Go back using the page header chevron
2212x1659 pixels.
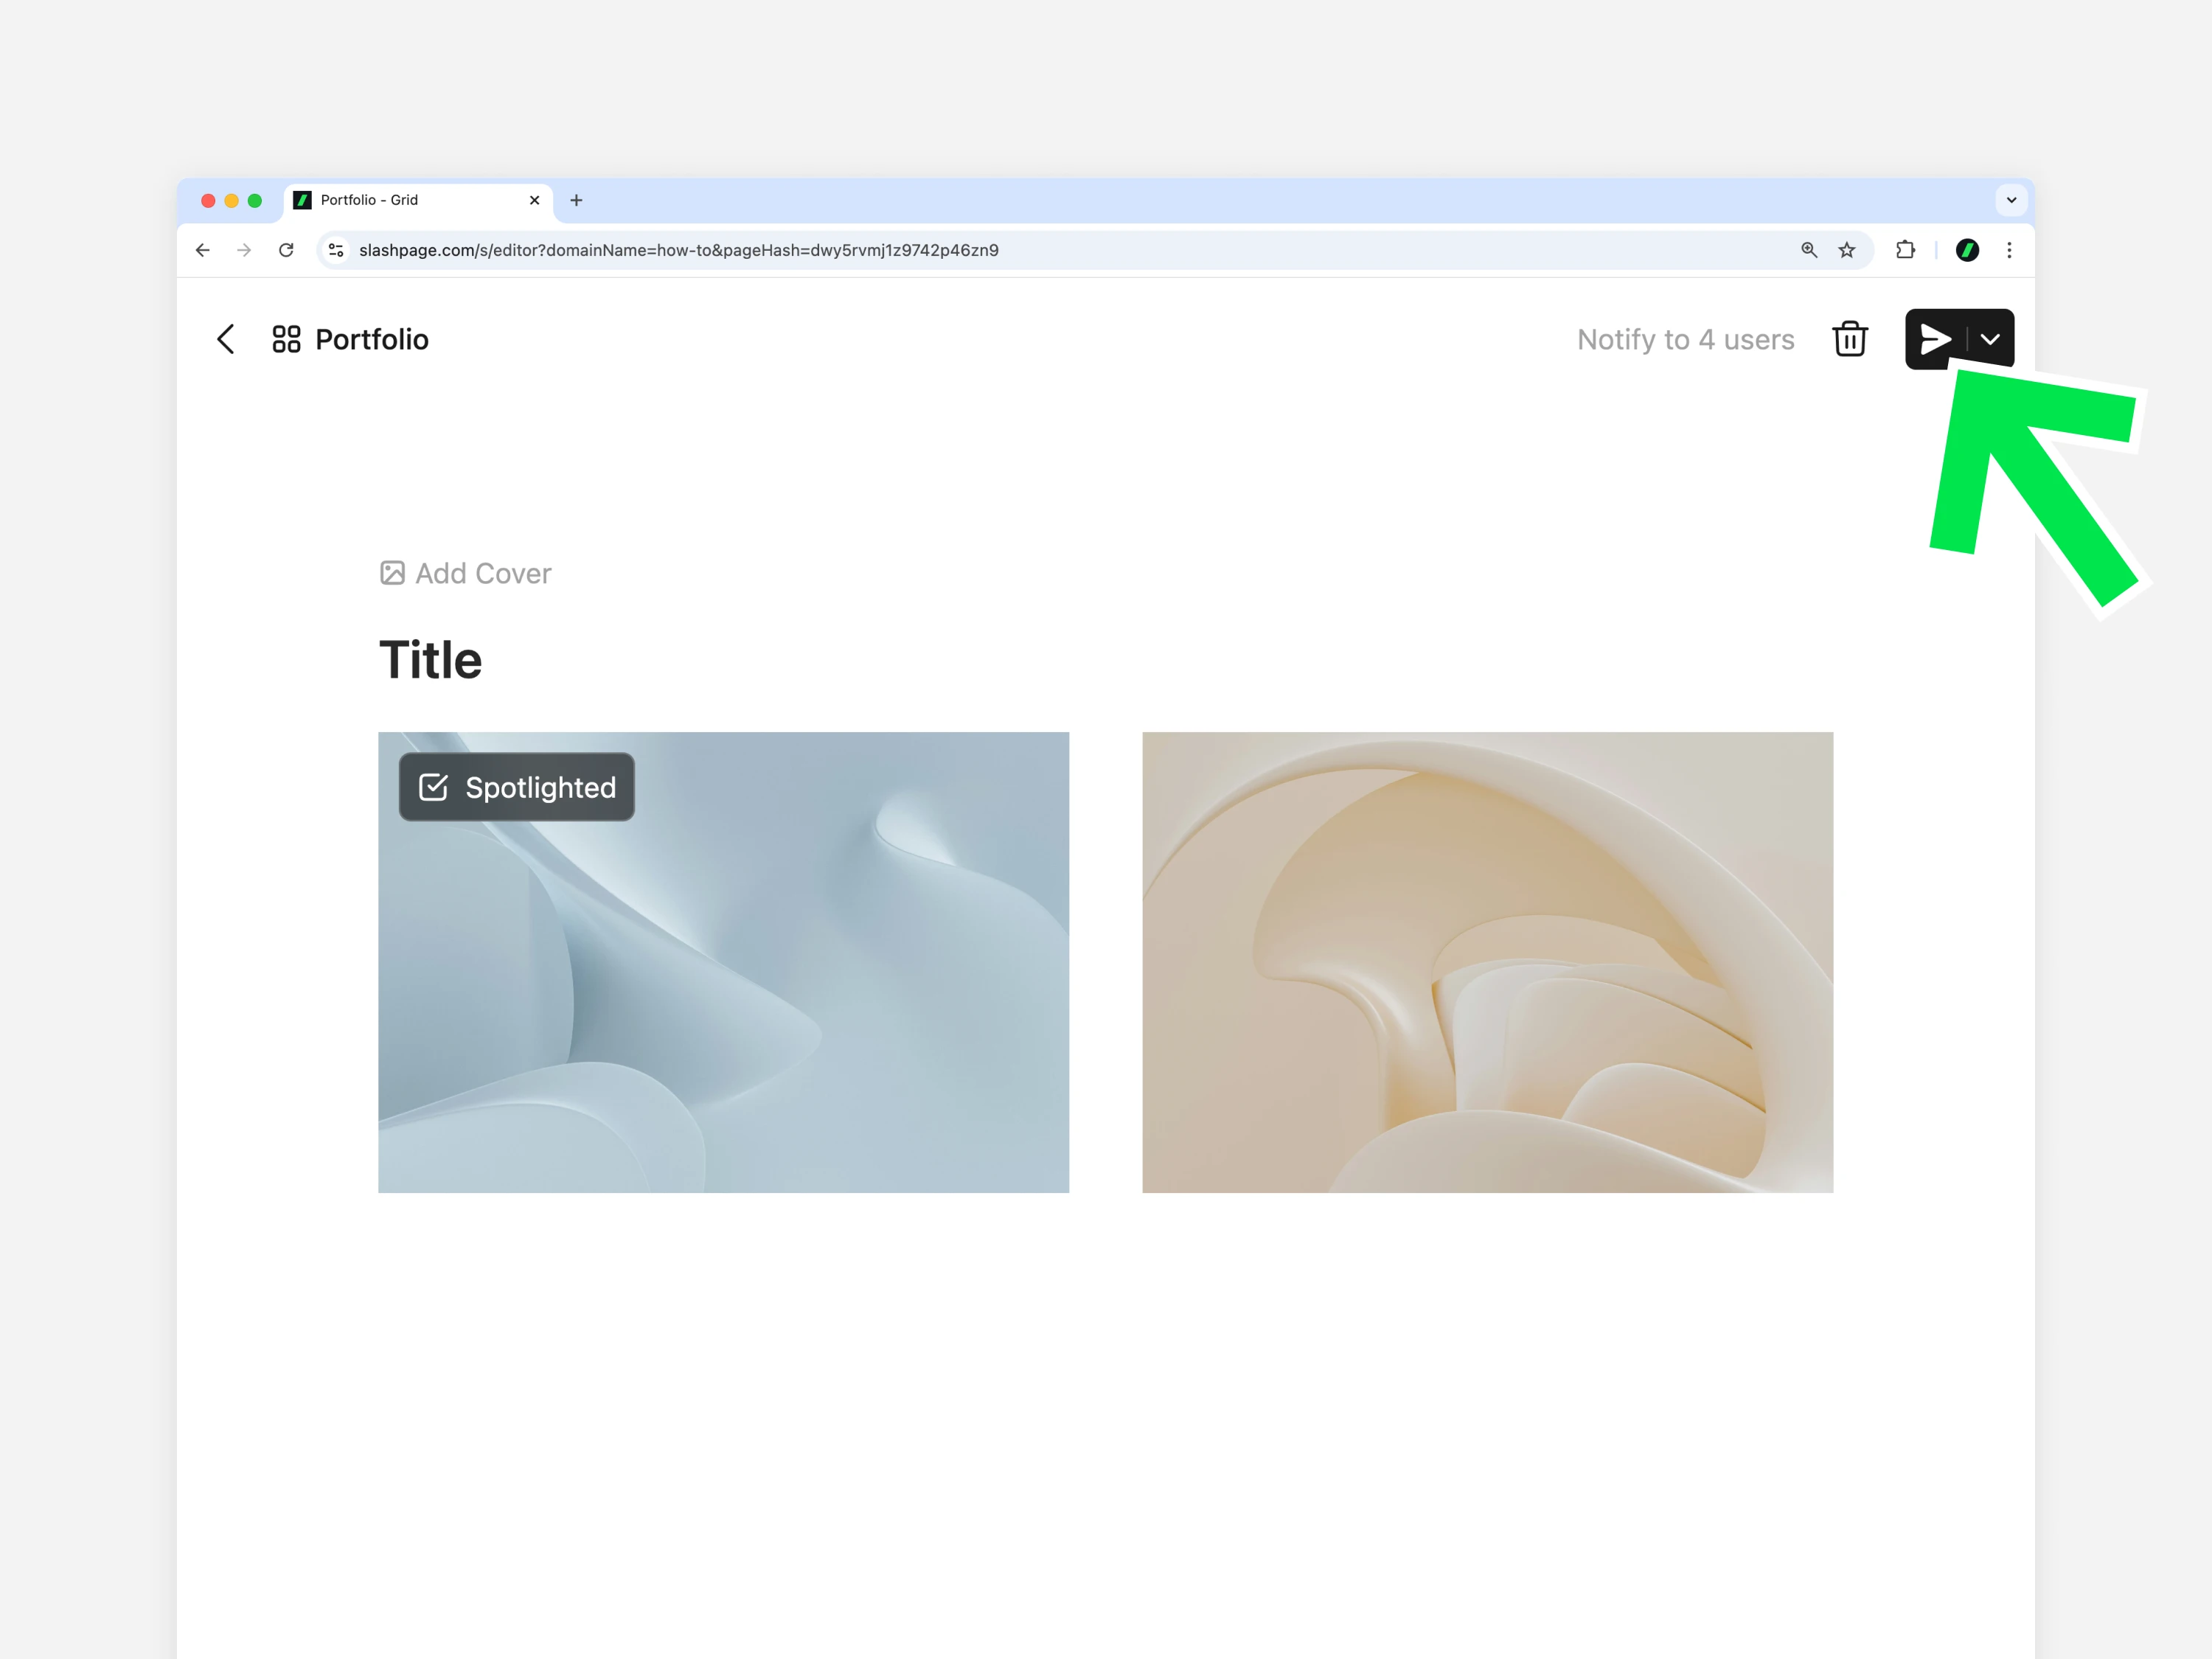click(x=226, y=339)
